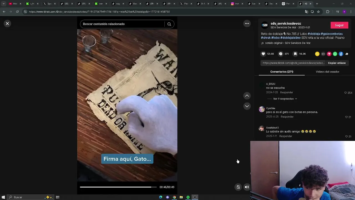Open Amirlokot3's profile avatar

262,129
